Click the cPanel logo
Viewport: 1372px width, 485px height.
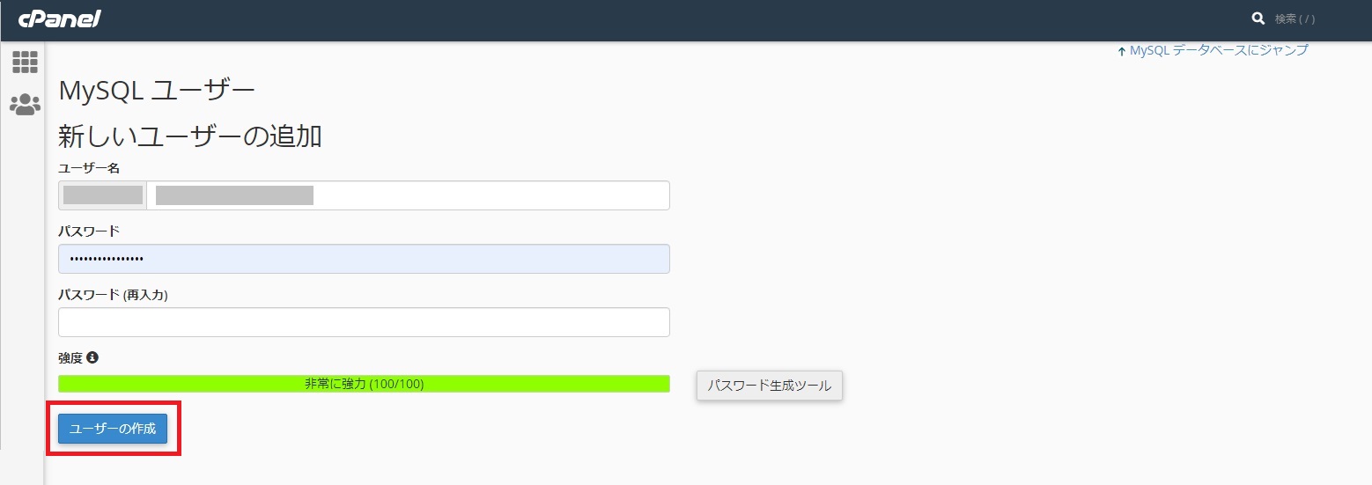tap(60, 18)
